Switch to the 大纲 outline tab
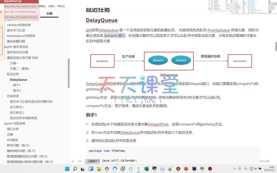This screenshot has width=277, height=173. point(49,13)
